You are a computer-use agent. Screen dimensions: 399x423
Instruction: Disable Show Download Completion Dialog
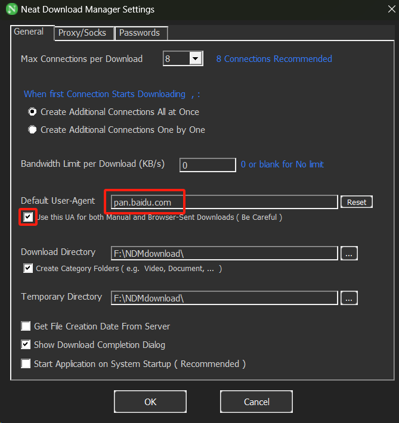pyautogui.click(x=26, y=345)
